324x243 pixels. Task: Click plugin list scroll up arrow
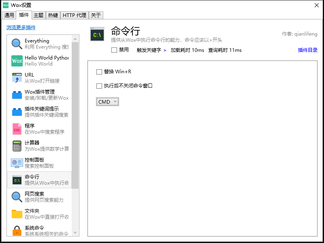coord(75,39)
